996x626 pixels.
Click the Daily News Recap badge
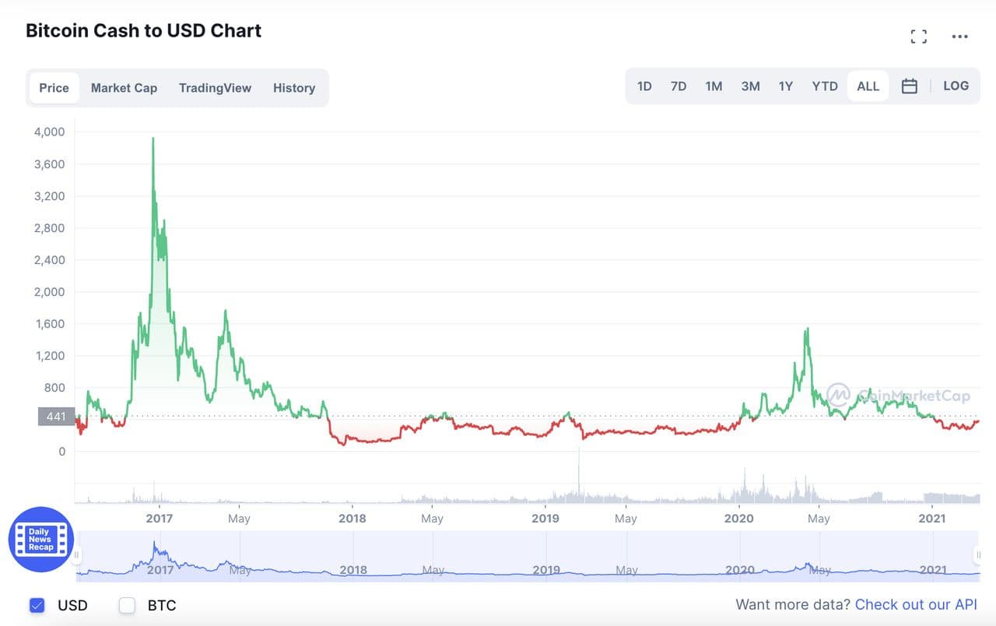pos(40,540)
